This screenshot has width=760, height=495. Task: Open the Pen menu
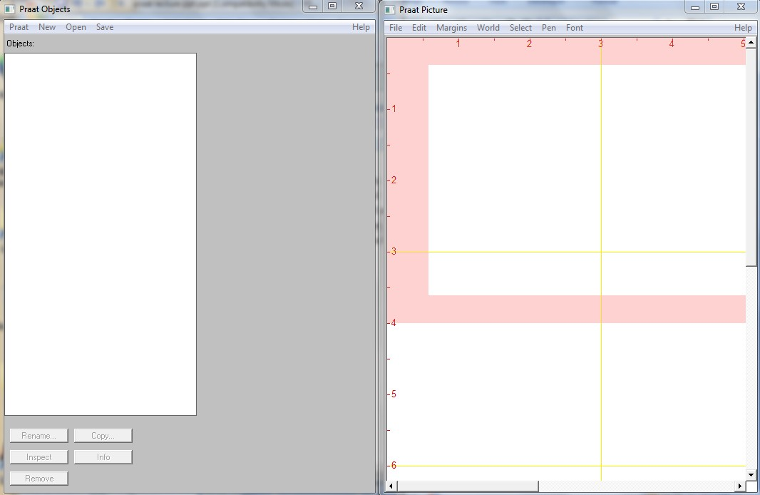(549, 28)
